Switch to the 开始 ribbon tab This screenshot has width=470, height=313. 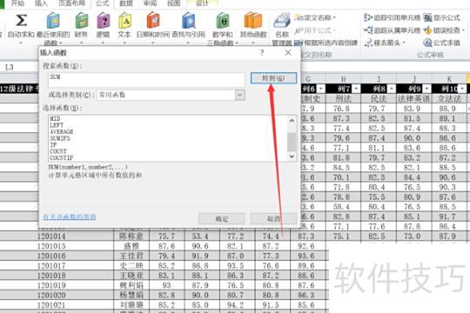click(x=17, y=3)
